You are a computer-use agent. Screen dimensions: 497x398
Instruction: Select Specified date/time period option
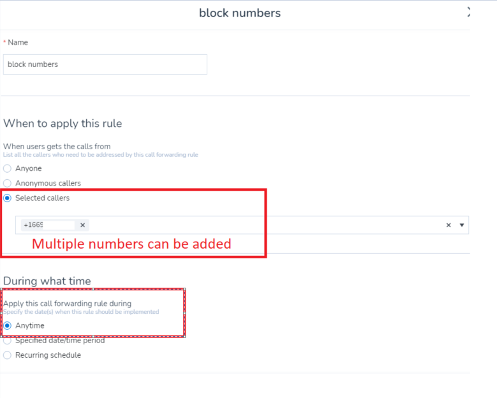pos(7,341)
